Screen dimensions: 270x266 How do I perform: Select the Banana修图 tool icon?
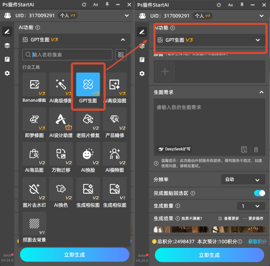tap(34, 84)
